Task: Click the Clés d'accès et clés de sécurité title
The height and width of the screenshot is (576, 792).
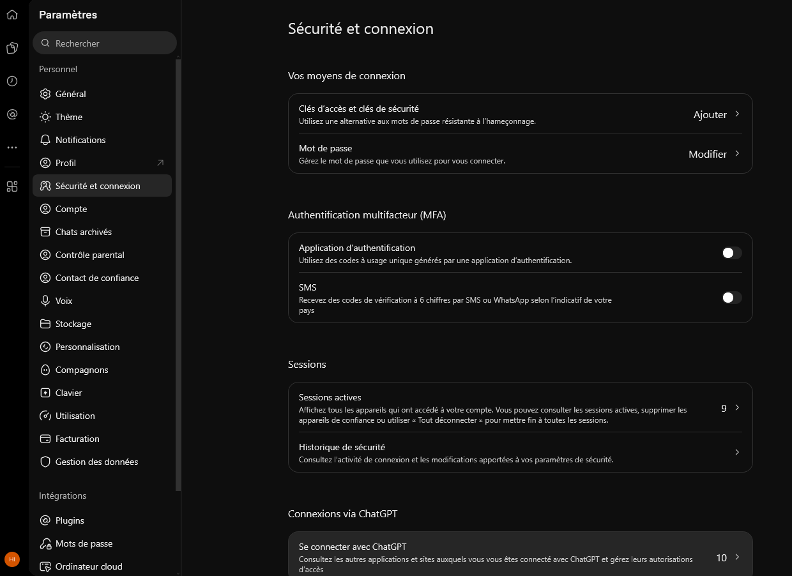Action: [x=359, y=109]
